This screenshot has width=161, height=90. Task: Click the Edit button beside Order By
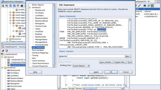click(x=128, y=56)
